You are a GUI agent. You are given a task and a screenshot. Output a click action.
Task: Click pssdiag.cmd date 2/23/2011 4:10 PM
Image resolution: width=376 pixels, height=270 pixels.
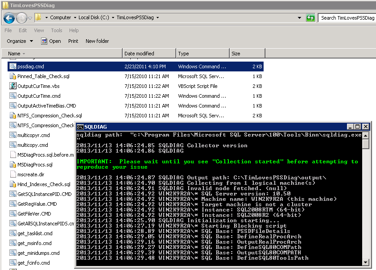tap(145, 66)
